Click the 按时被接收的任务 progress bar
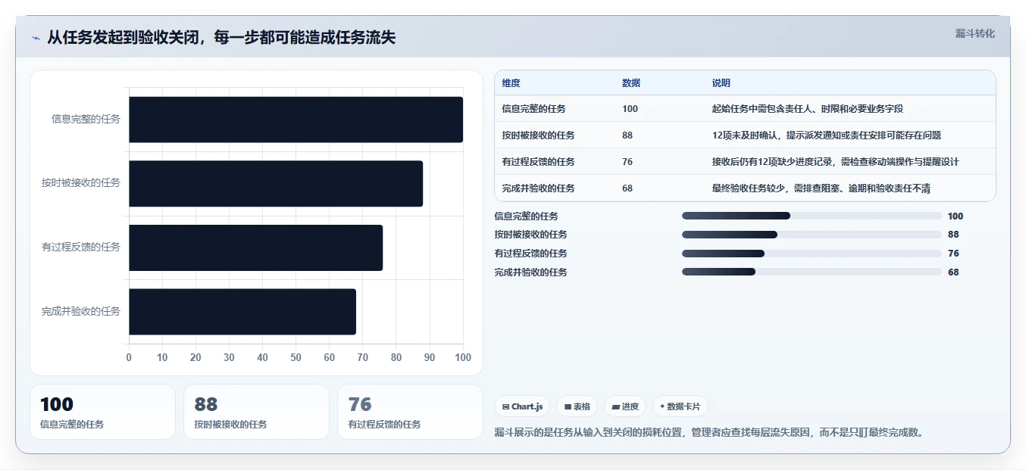Viewport: 1026px width, 470px height. tap(812, 235)
